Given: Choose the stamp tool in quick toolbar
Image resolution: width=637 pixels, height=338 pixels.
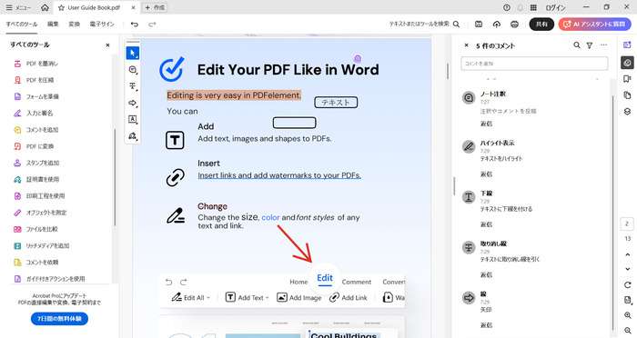Looking at the screenshot, I should pos(133,136).
